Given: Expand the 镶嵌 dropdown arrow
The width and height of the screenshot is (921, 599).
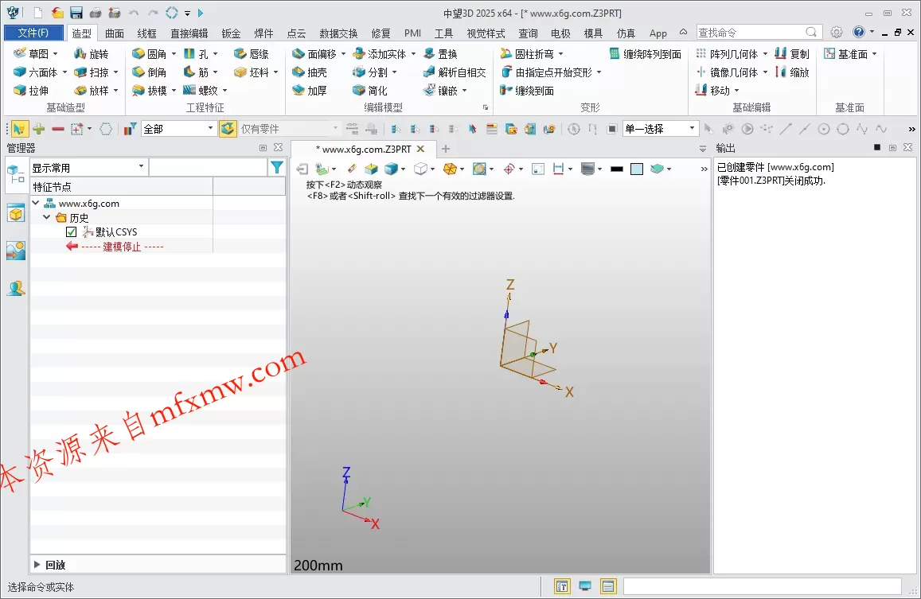Looking at the screenshot, I should point(464,91).
